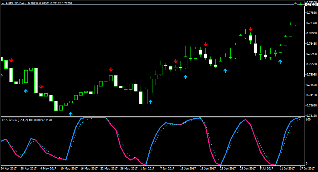Click the red sell arrow near 4 May
318x172 pixels.
pos(41,87)
